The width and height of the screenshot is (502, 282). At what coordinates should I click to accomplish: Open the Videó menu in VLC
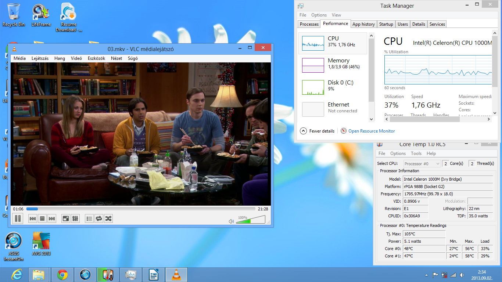point(76,58)
